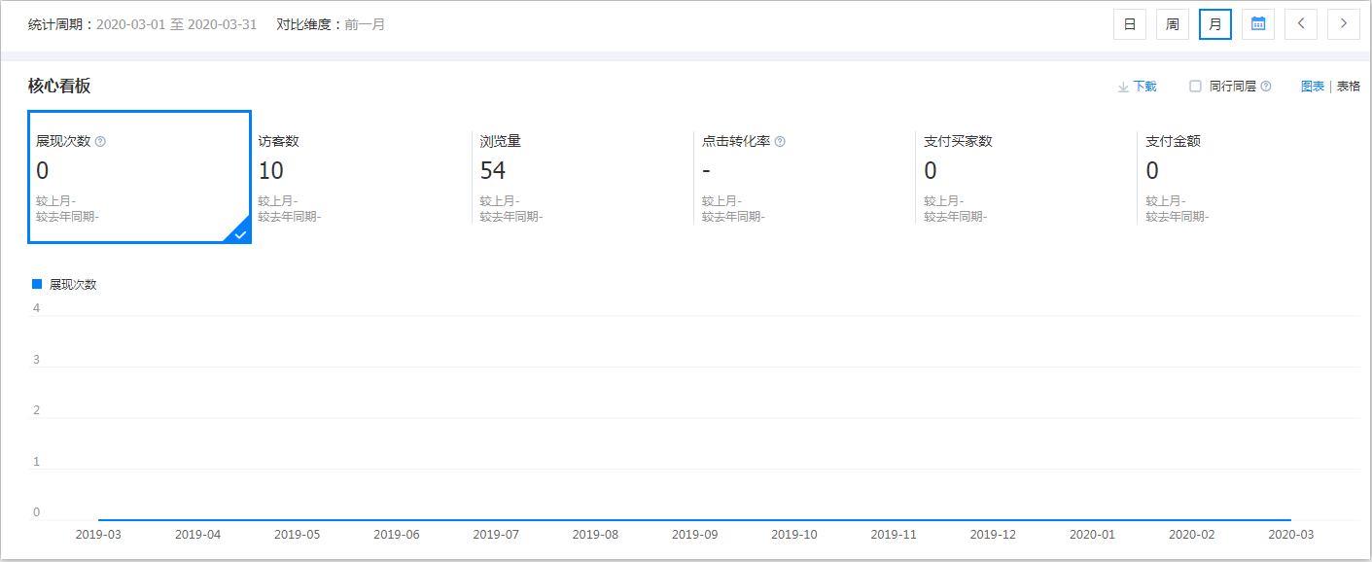Open the 表格 table view

pyautogui.click(x=1350, y=86)
